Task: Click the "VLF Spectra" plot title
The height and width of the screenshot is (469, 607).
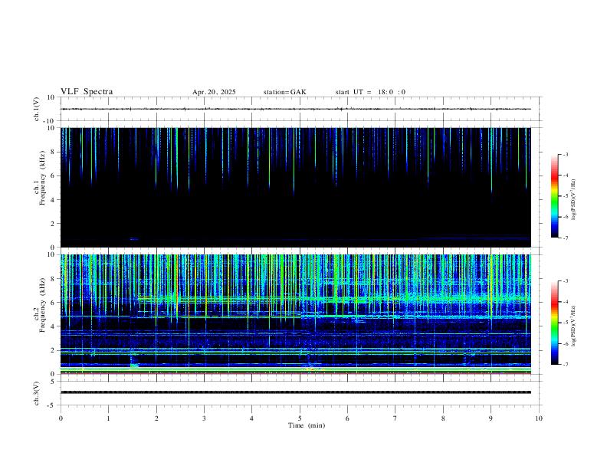Action: click(x=87, y=92)
